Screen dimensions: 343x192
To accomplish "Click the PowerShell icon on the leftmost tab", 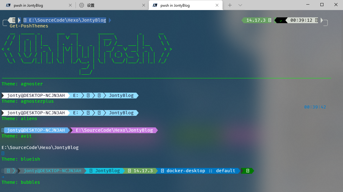I will pos(8,5).
